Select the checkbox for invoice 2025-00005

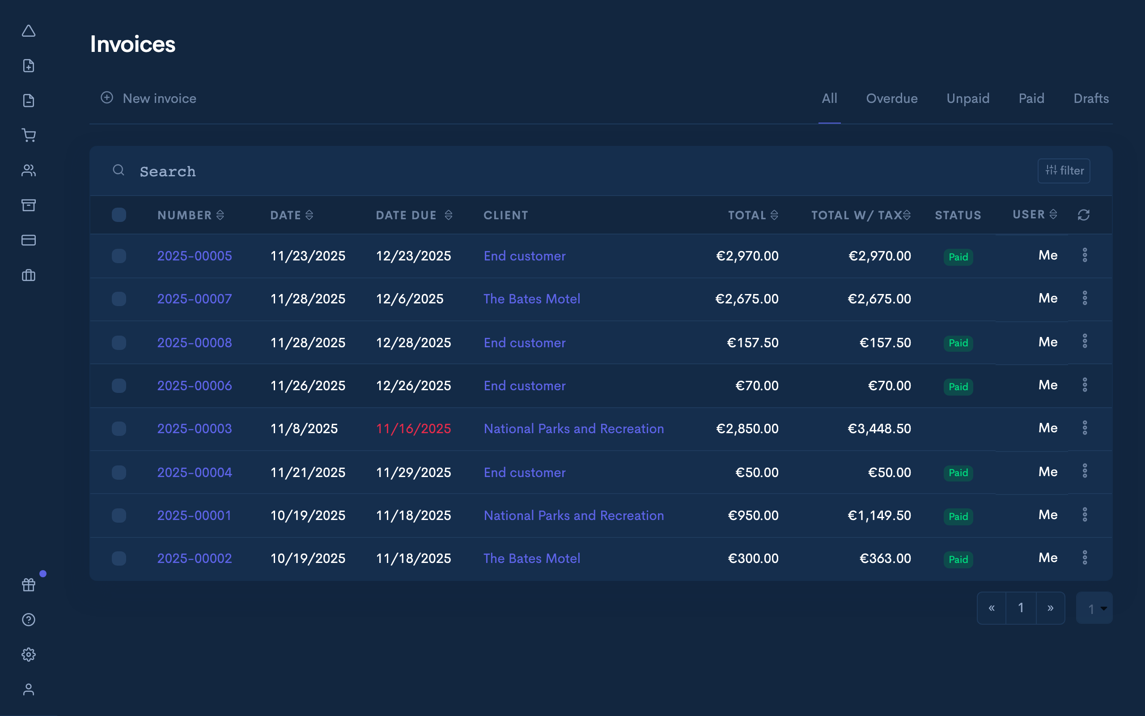click(x=119, y=256)
